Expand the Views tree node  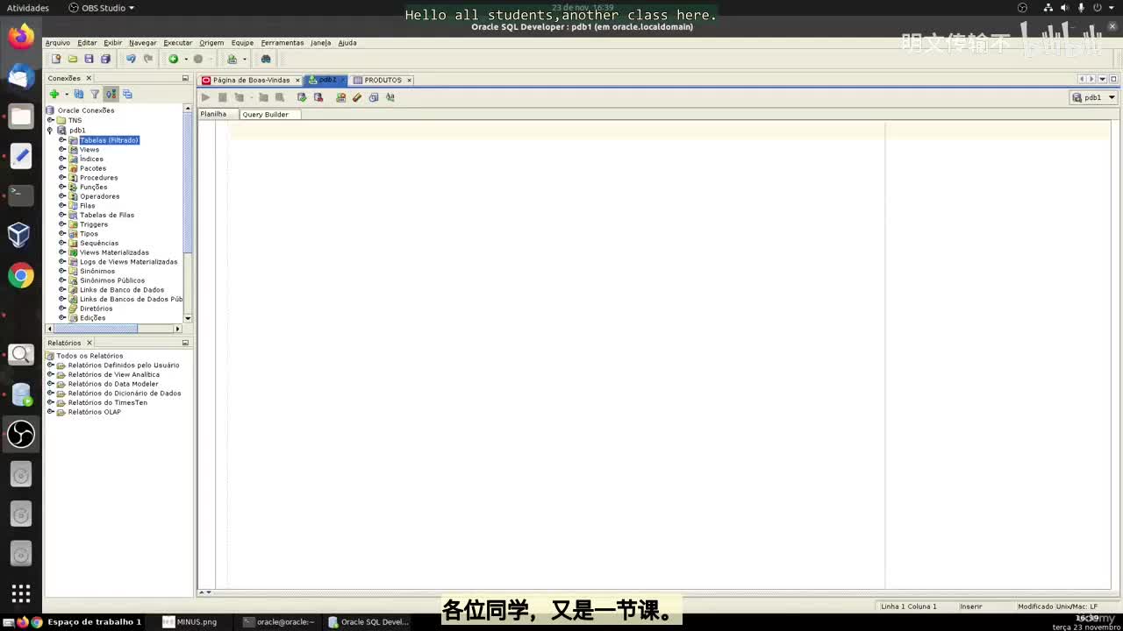pyautogui.click(x=61, y=149)
